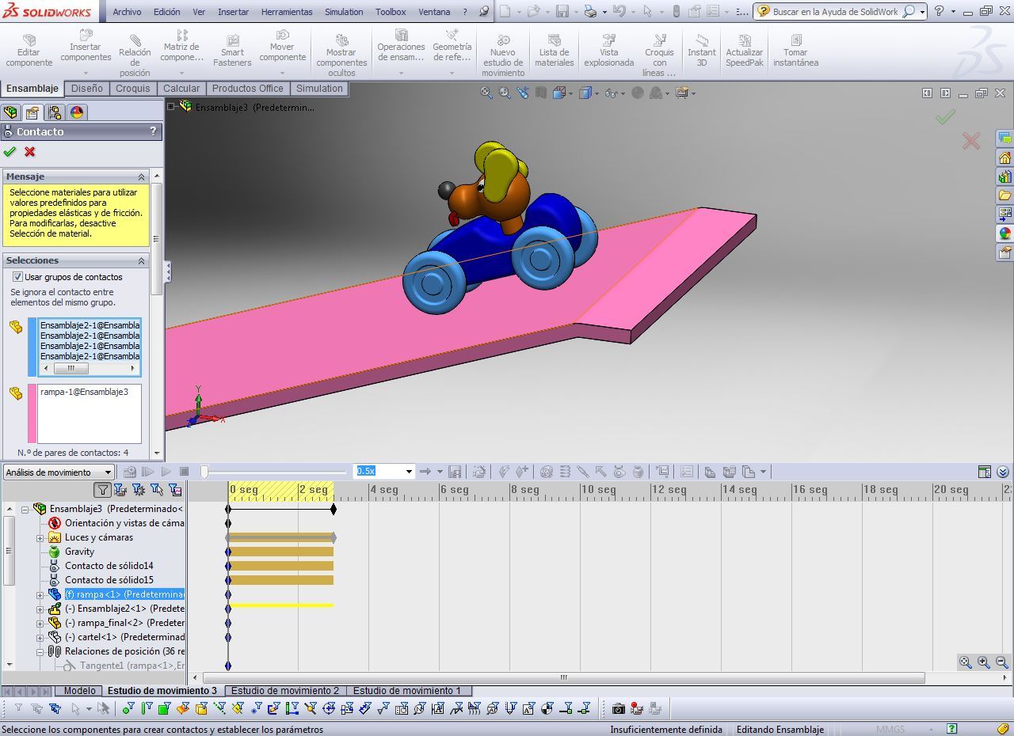Click Actualizar SpeedPak tool
1014x736 pixels.
745,51
